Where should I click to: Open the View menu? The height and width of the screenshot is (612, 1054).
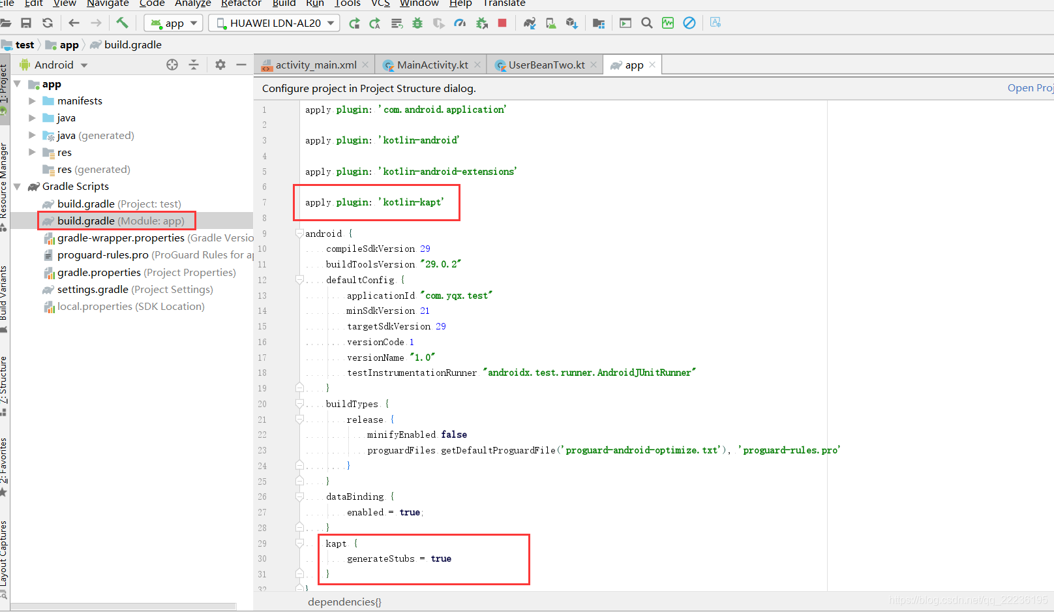[65, 3]
